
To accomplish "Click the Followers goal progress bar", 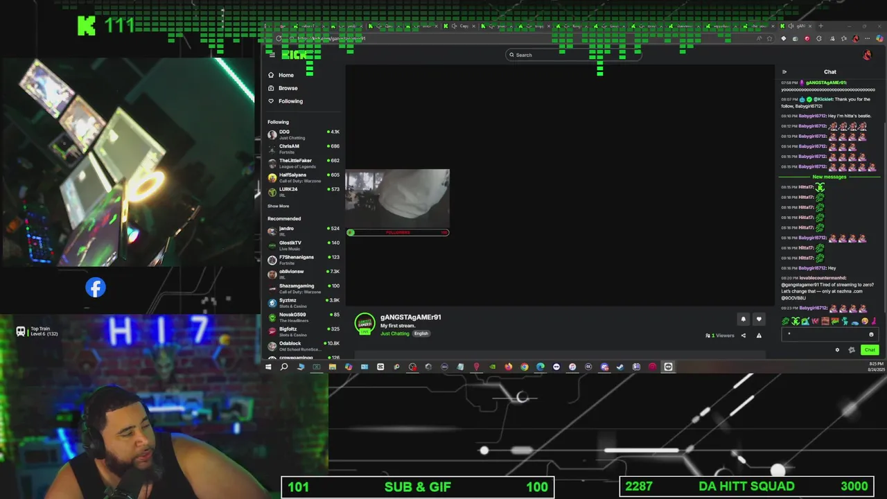I will [398, 232].
